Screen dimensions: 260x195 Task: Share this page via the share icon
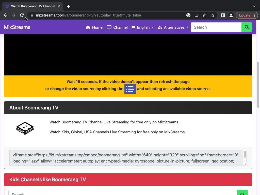(x=205, y=15)
